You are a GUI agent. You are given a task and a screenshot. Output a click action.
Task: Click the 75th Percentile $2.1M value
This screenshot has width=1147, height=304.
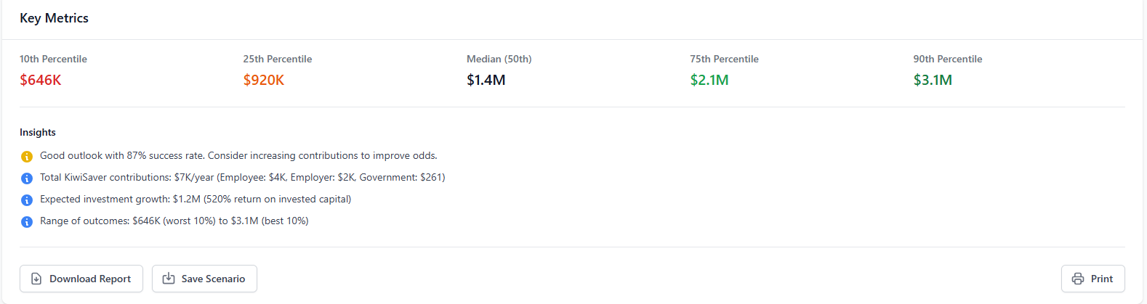[709, 80]
